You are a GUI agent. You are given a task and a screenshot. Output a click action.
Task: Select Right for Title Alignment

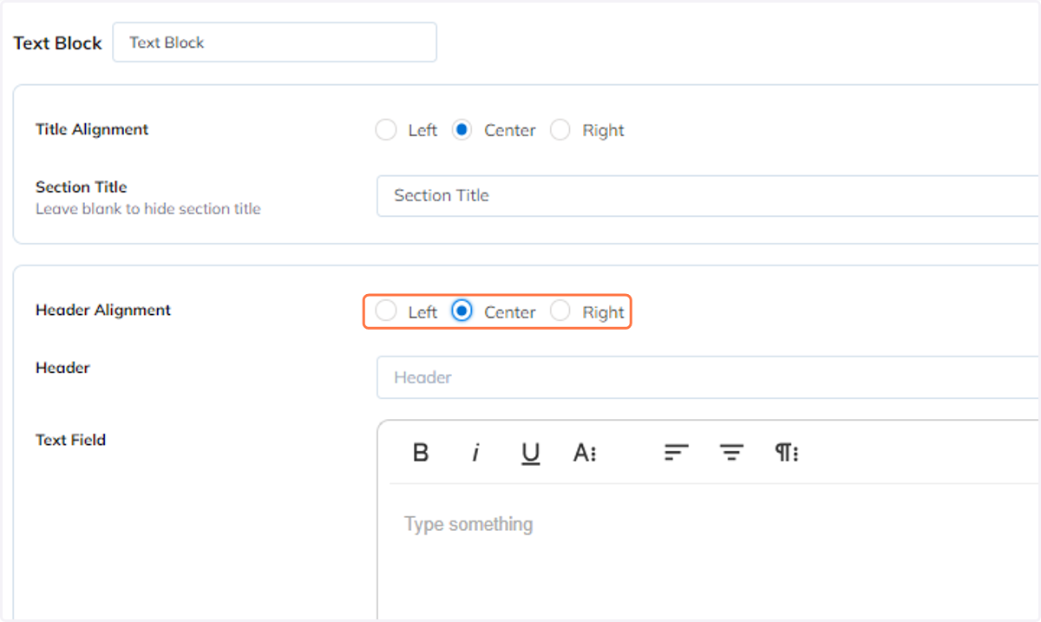[x=560, y=130]
